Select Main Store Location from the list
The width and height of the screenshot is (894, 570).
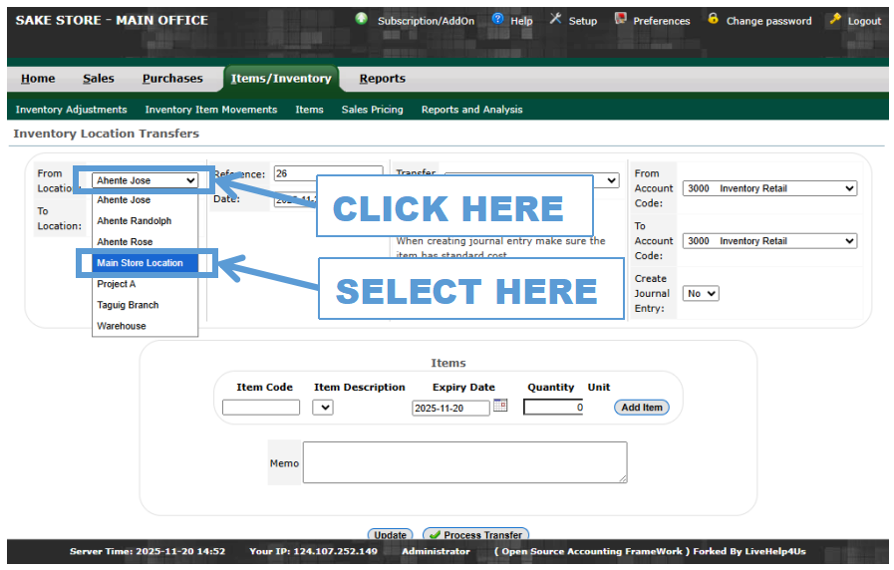pyautogui.click(x=140, y=263)
